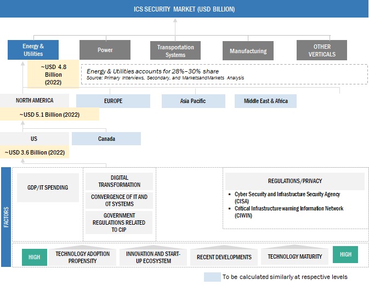
Task: Select the Transportation Systems box
Action: pyautogui.click(x=175, y=50)
